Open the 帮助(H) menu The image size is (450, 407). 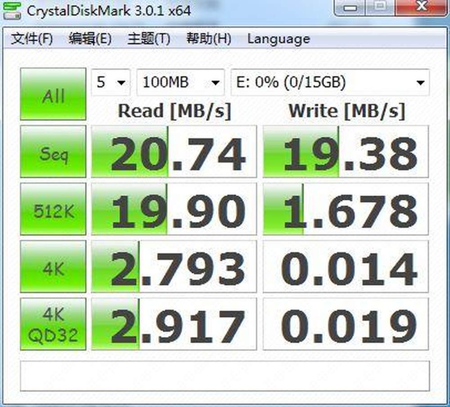point(209,39)
